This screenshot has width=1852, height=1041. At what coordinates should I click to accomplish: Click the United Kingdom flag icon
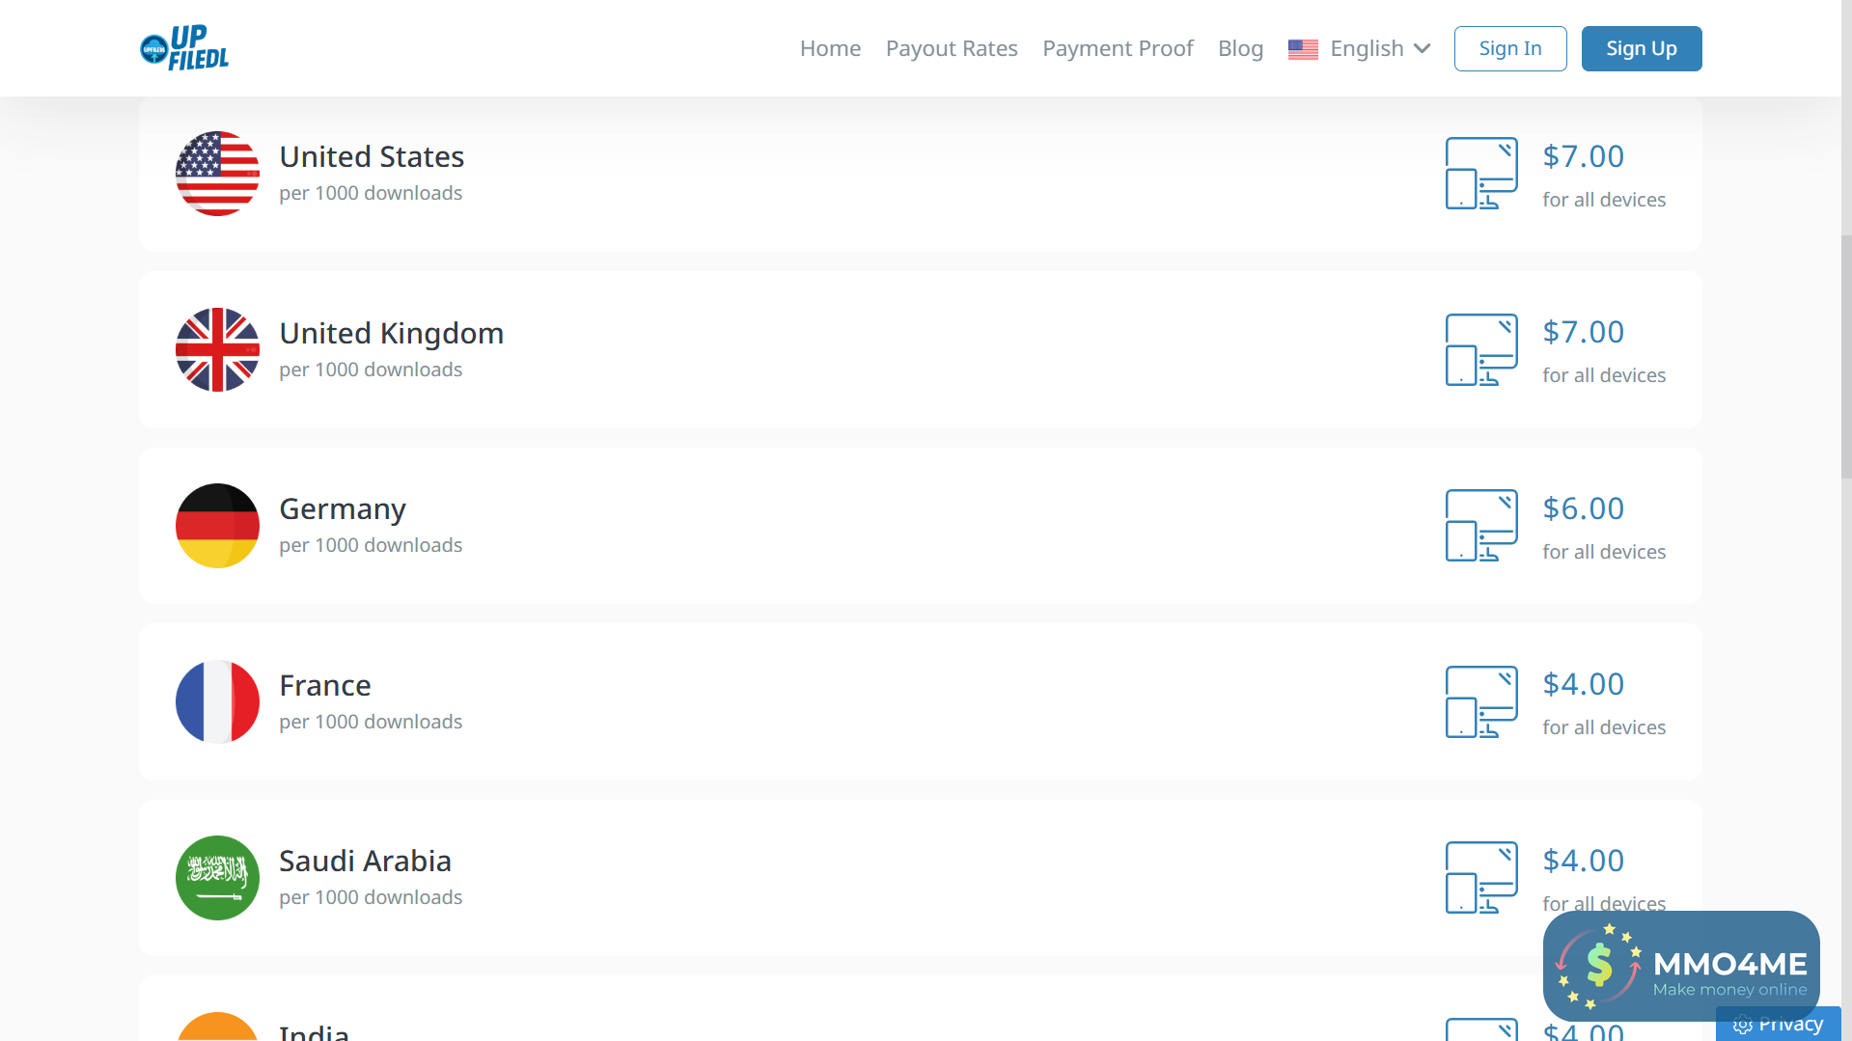[x=217, y=349]
